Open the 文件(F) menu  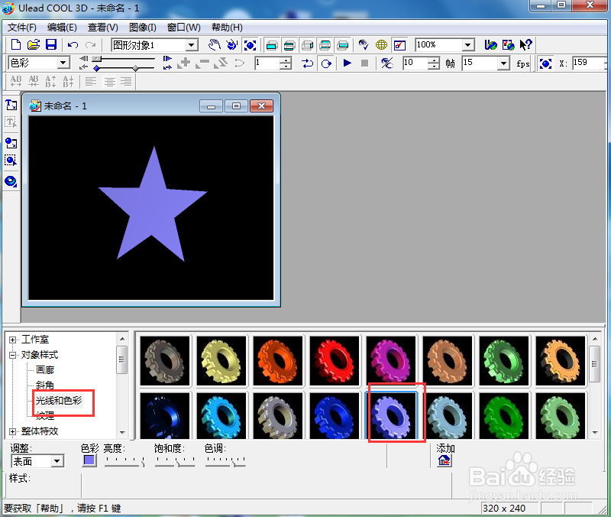22,28
